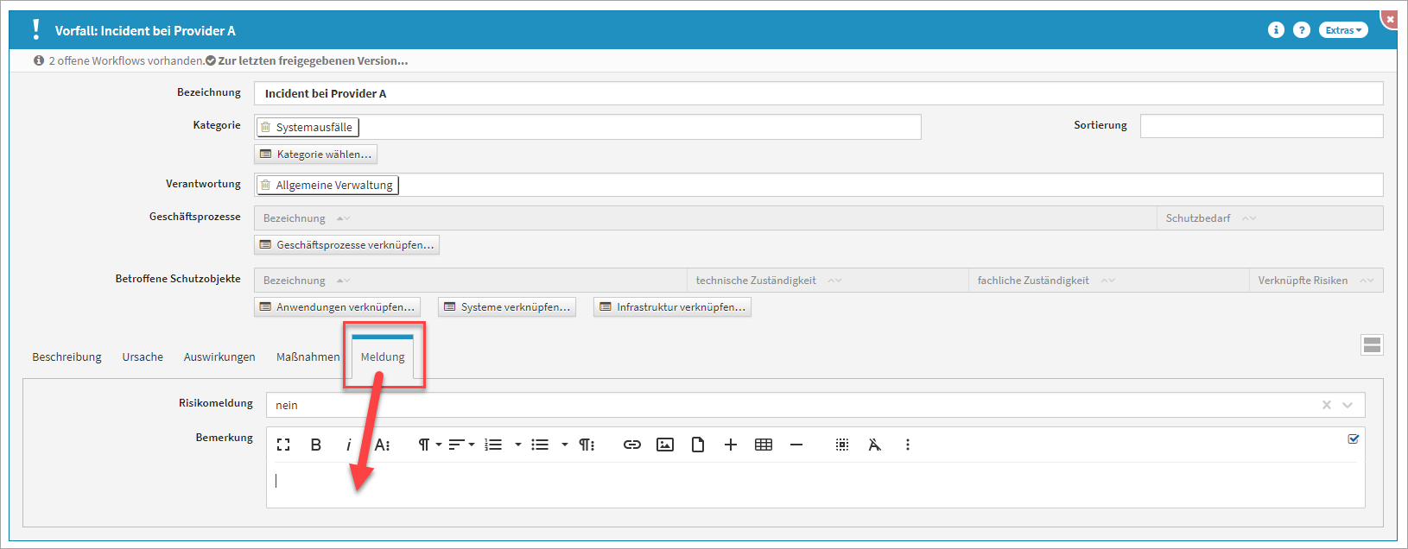The height and width of the screenshot is (549, 1408).
Task: Insert a horizontal line
Action: point(796,445)
